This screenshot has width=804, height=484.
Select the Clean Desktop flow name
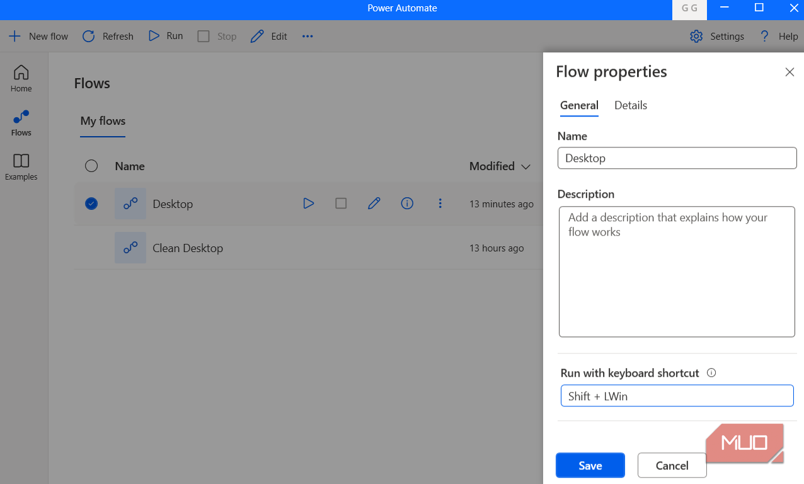pyautogui.click(x=188, y=248)
